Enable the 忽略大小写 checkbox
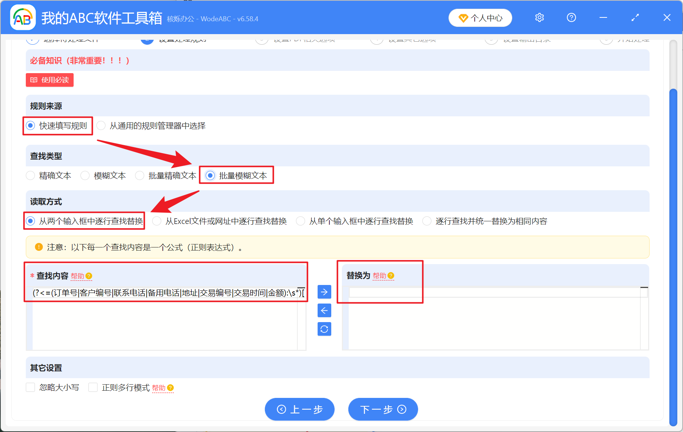This screenshot has width=683, height=432. pos(30,387)
